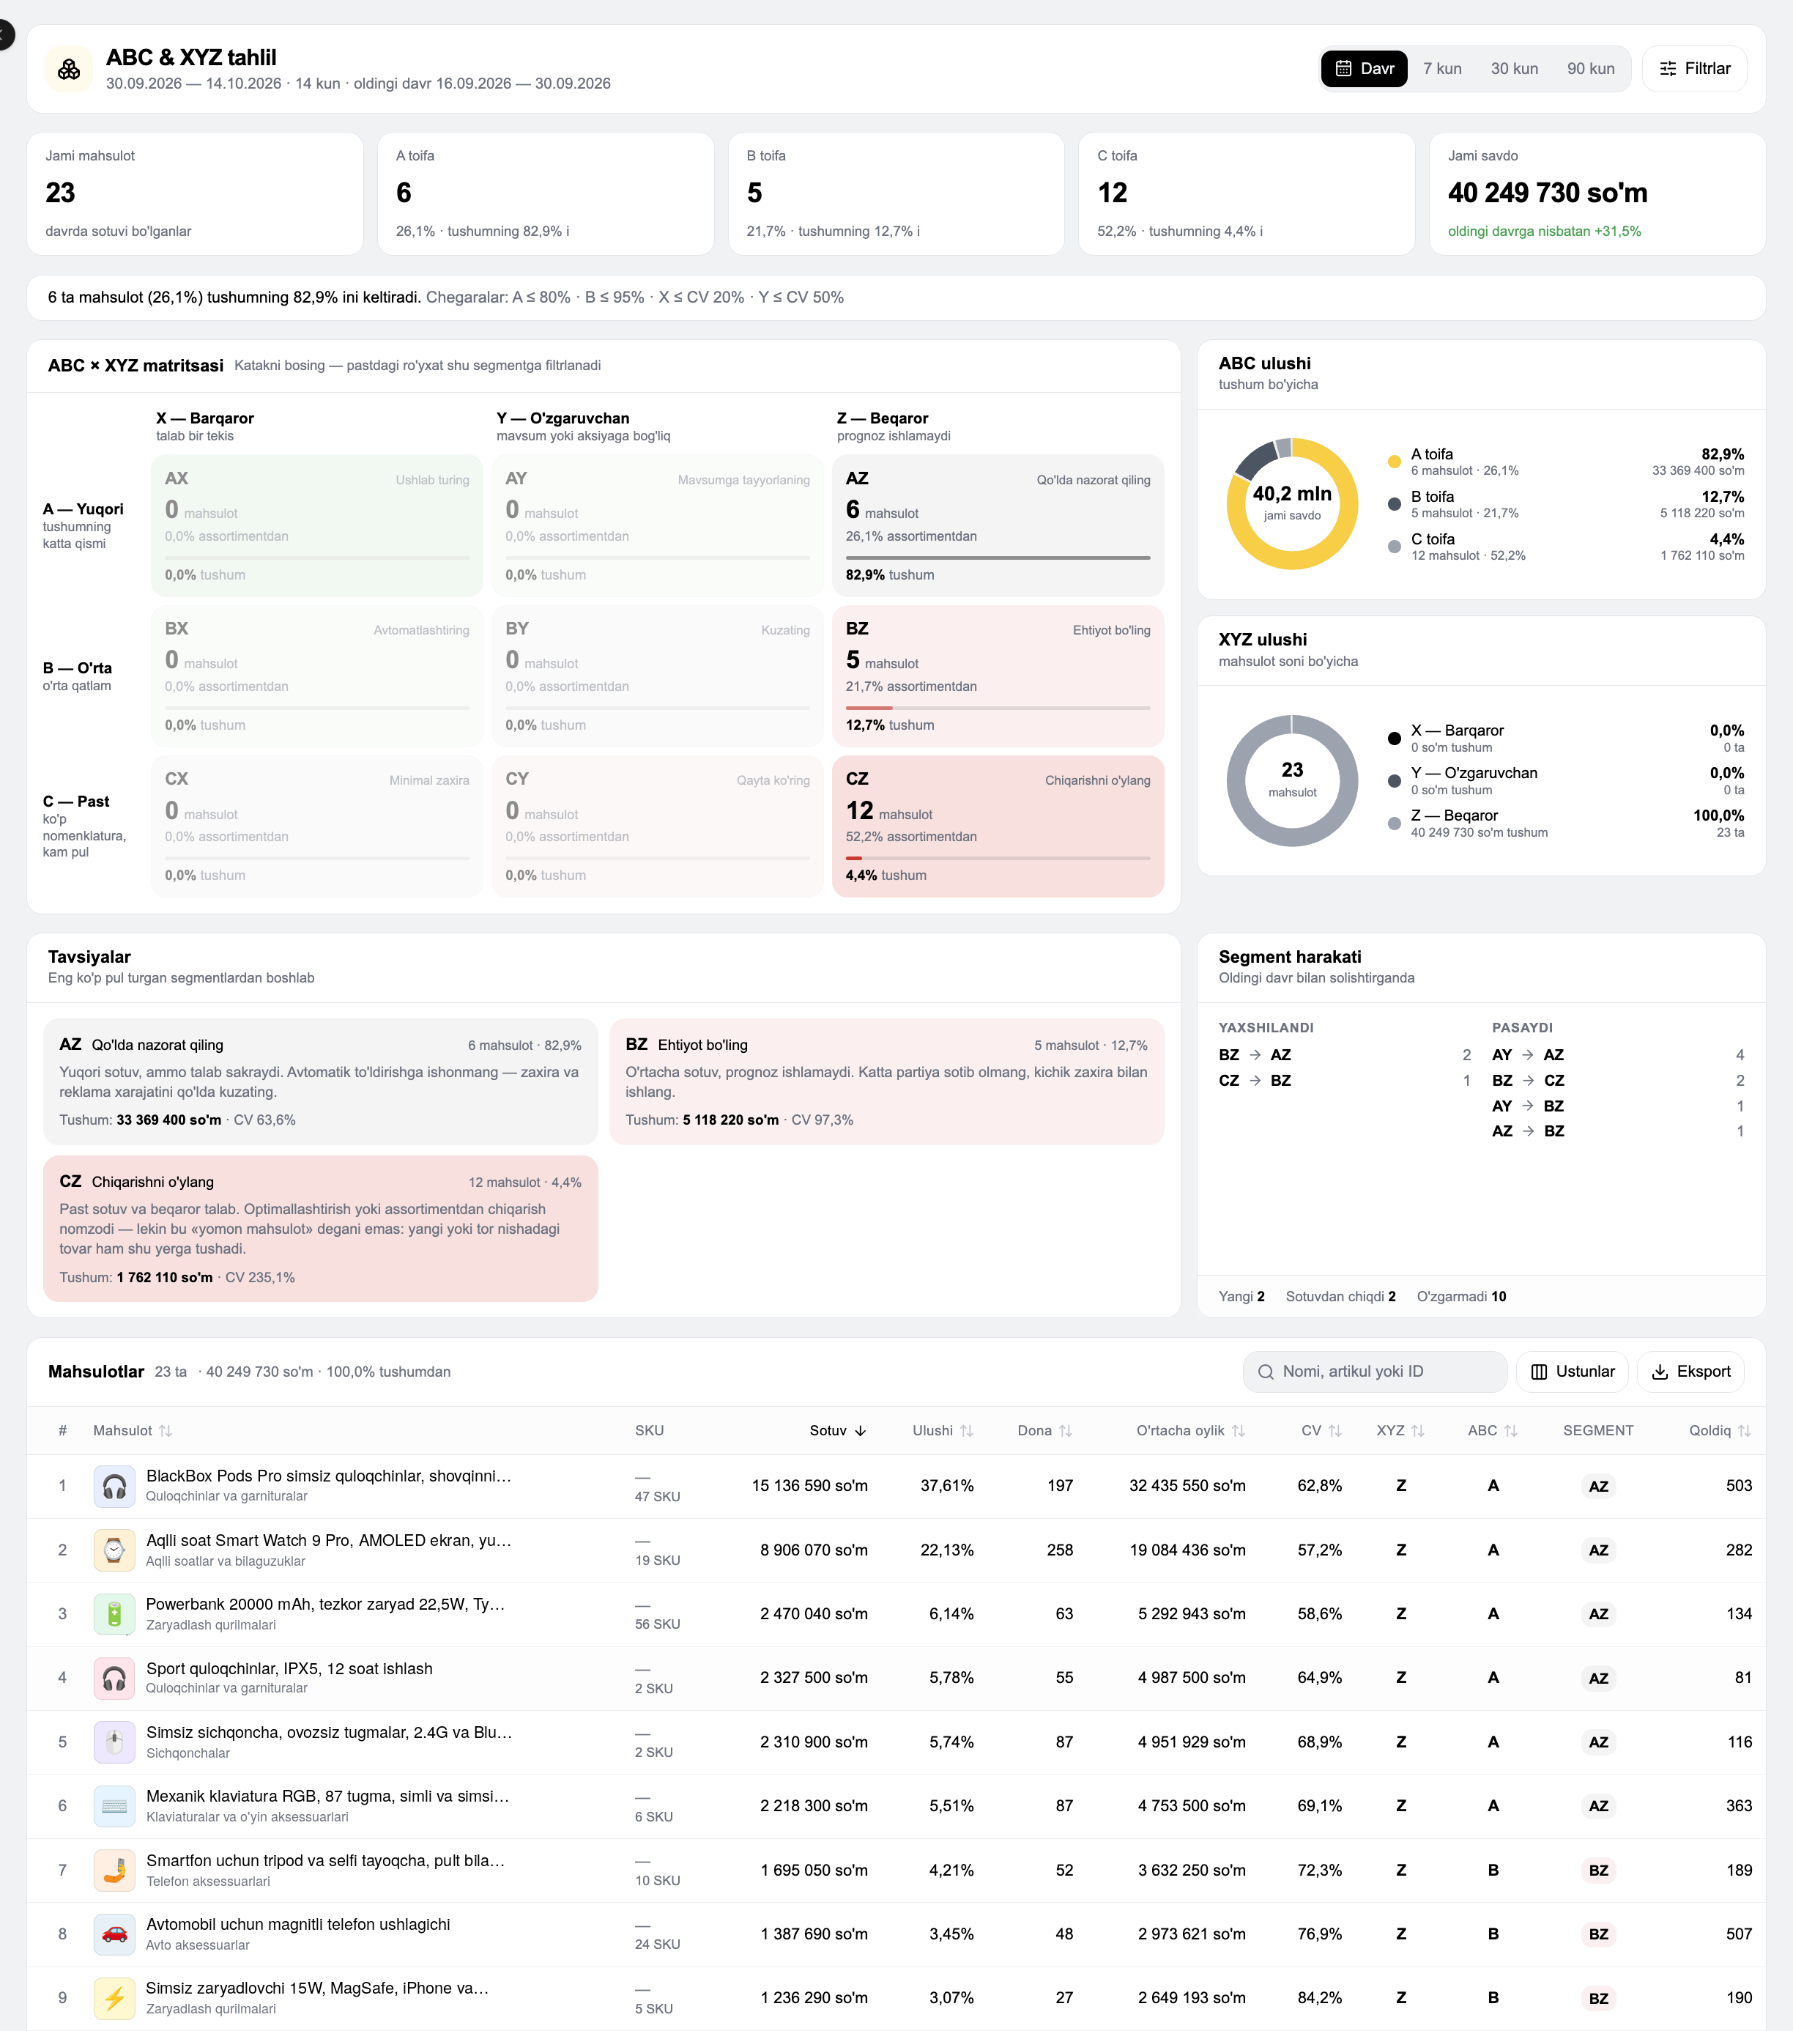Switch to 90 kun period

pyautogui.click(x=1590, y=69)
